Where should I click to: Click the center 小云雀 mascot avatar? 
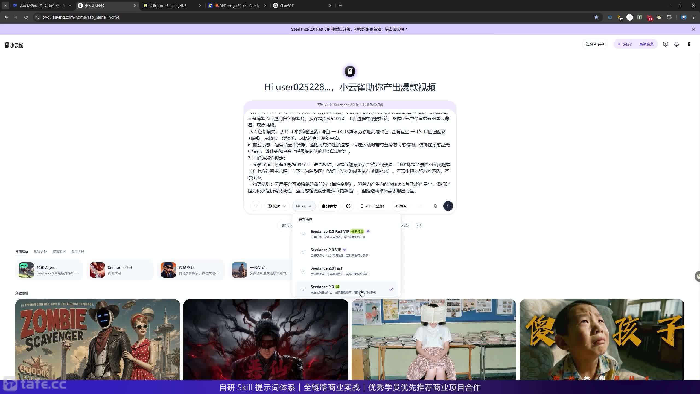[x=350, y=72]
